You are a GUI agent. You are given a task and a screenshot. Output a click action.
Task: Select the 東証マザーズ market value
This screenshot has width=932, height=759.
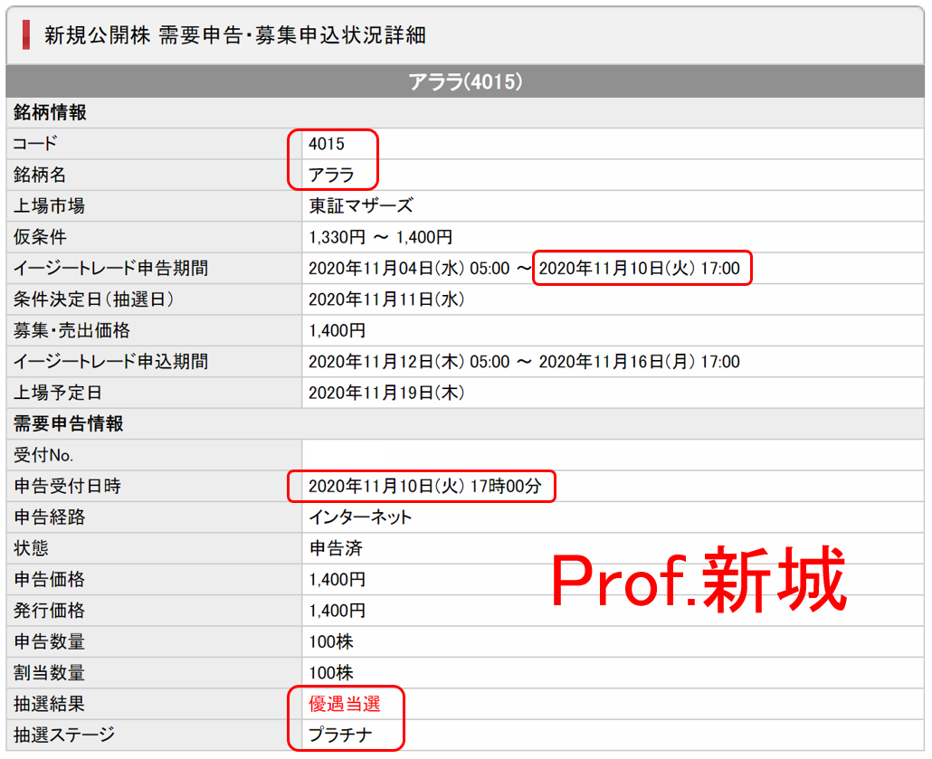click(x=361, y=205)
